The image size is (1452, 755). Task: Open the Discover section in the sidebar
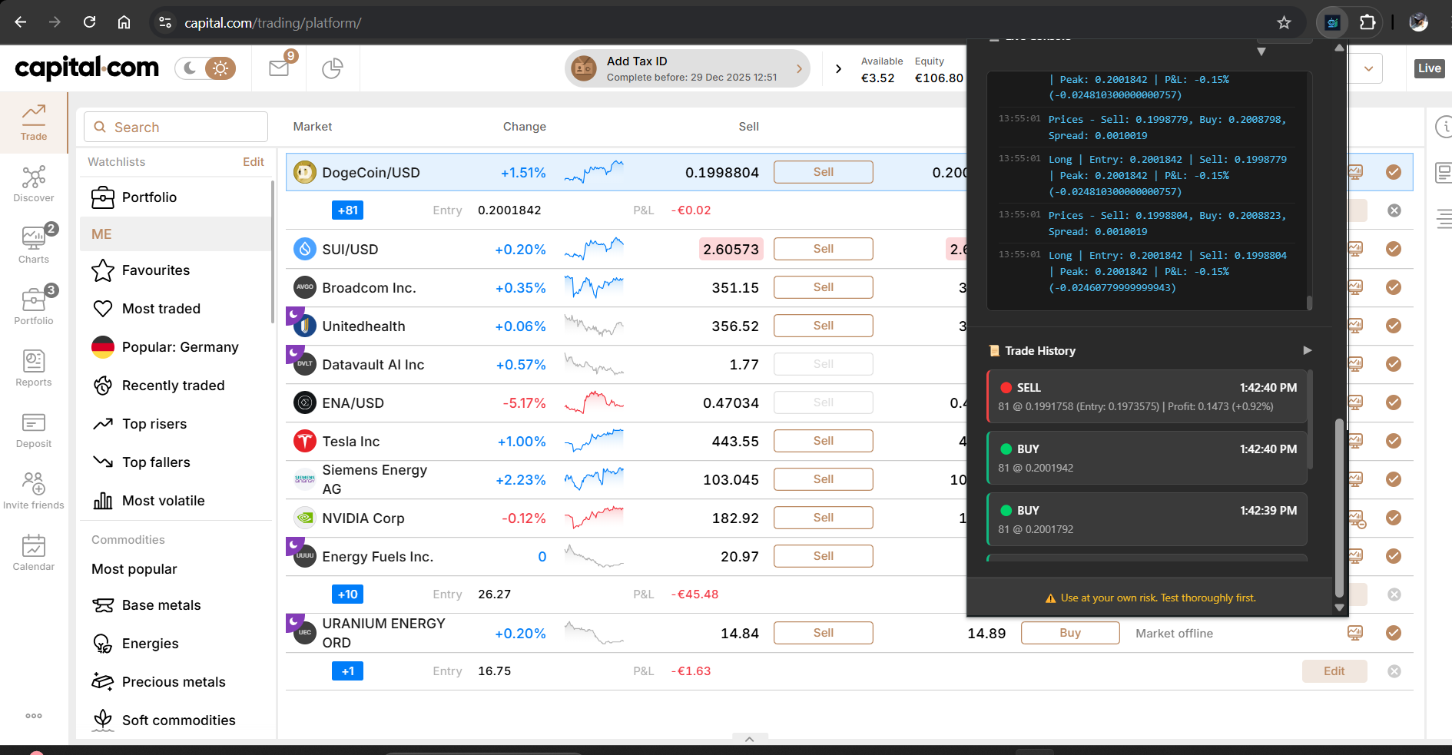pyautogui.click(x=34, y=184)
